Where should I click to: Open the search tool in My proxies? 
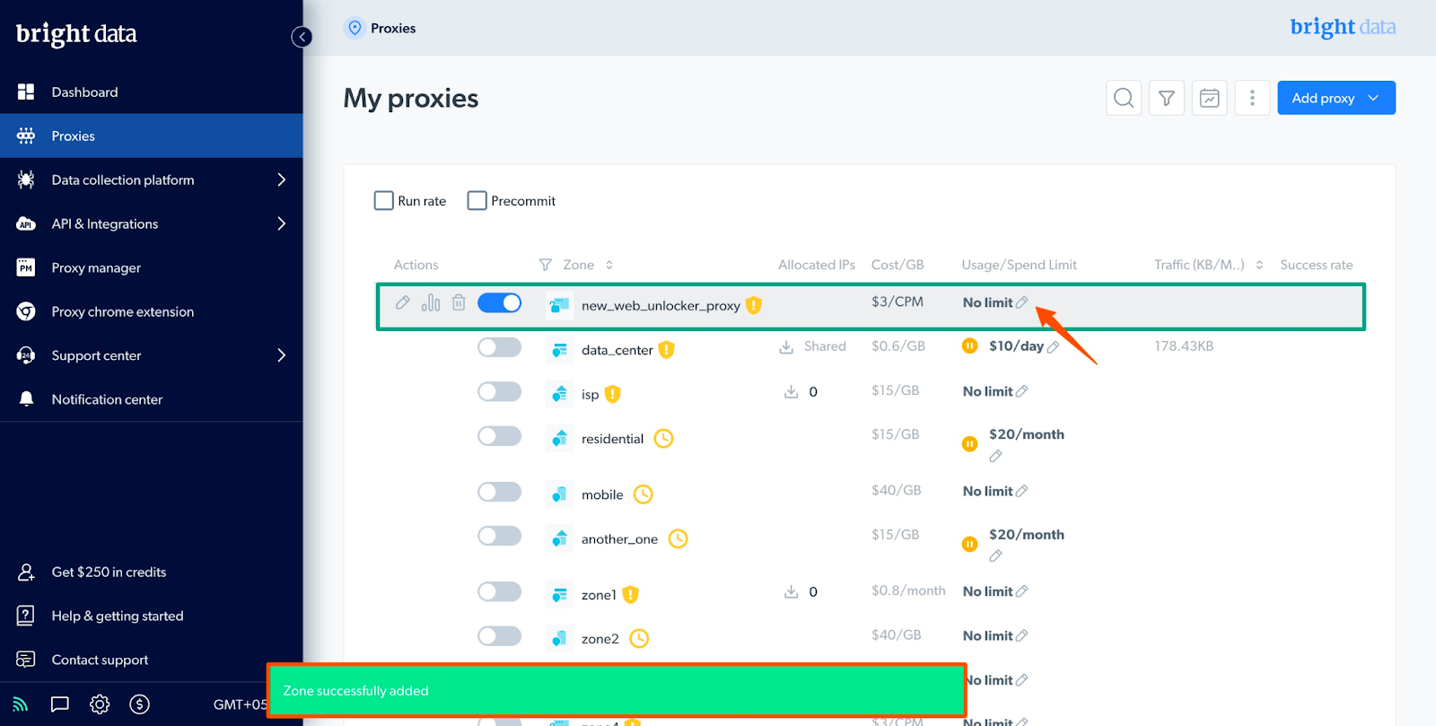pyautogui.click(x=1124, y=98)
